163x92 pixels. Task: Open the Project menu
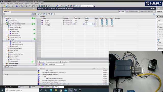coord(3,4)
